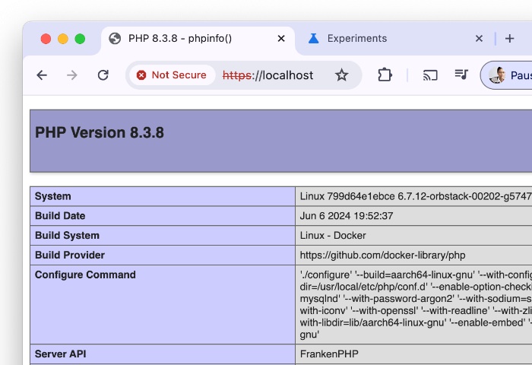Click the green fullscreen window button
The width and height of the screenshot is (532, 365).
click(x=80, y=39)
